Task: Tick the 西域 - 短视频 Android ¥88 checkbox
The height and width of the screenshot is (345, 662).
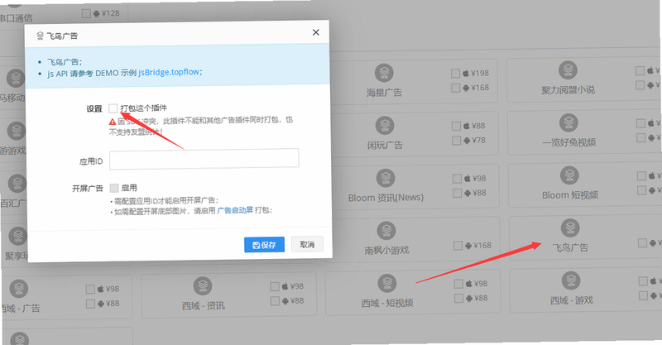Action: [x=459, y=298]
